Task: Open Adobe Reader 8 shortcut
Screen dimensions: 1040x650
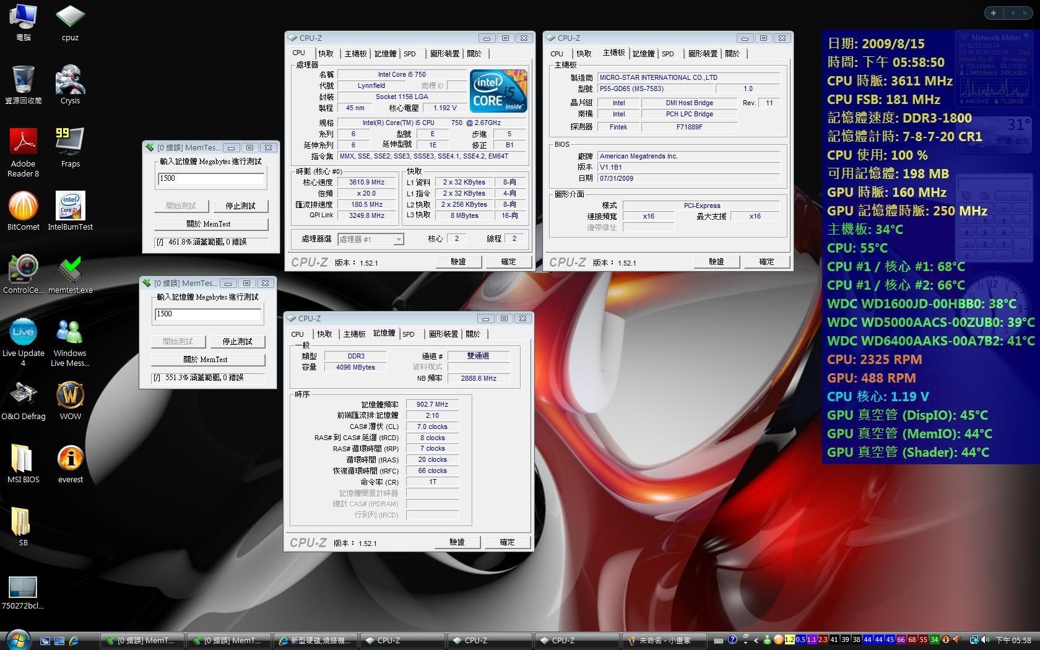Action: [24, 152]
